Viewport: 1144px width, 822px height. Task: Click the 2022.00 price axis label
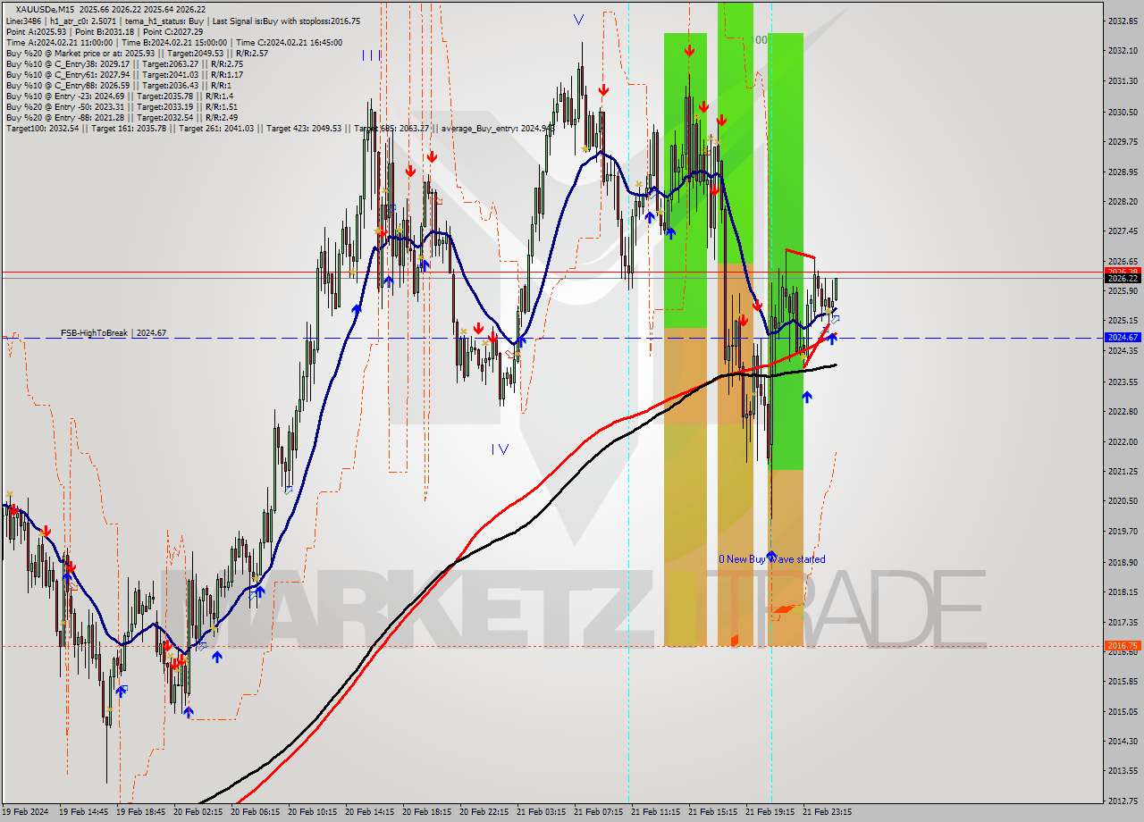pos(1121,441)
